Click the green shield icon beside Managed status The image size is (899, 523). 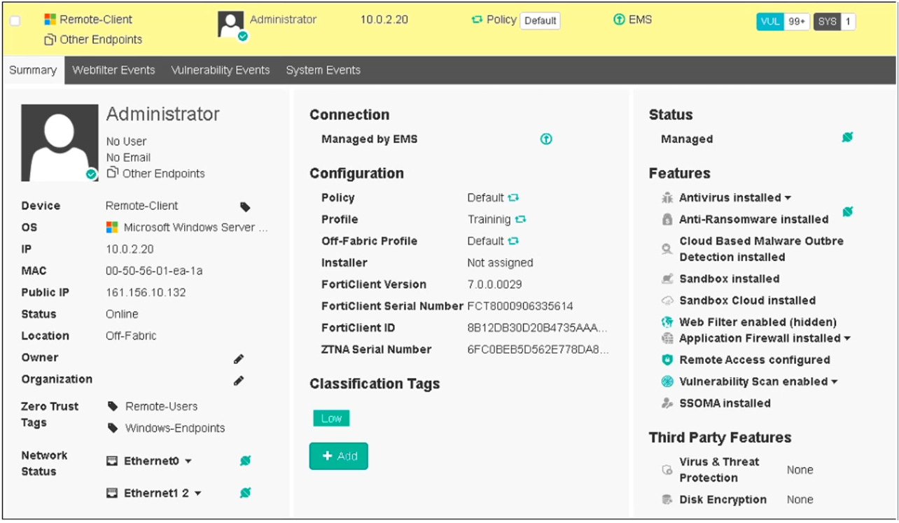click(847, 138)
